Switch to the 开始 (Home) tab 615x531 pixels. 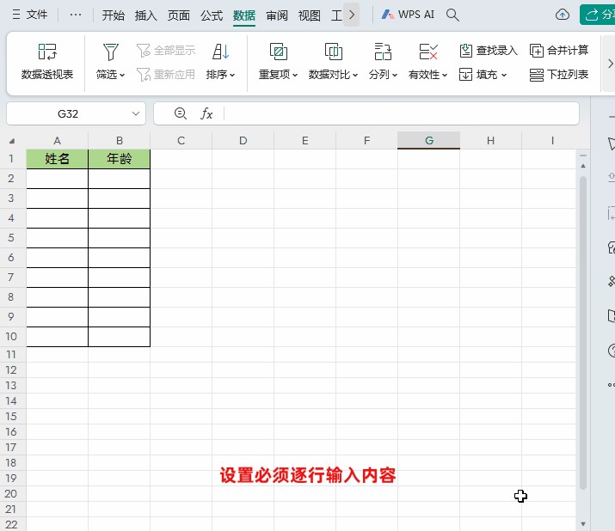pos(113,15)
